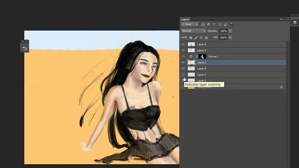Open the Layers panel from the collapsed dock icon
Viewport: 299px width, 168px height.
(295, 23)
